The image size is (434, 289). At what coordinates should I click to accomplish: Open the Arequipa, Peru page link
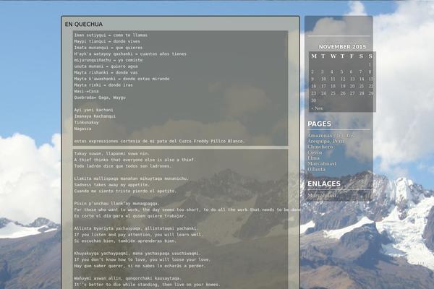(326, 141)
